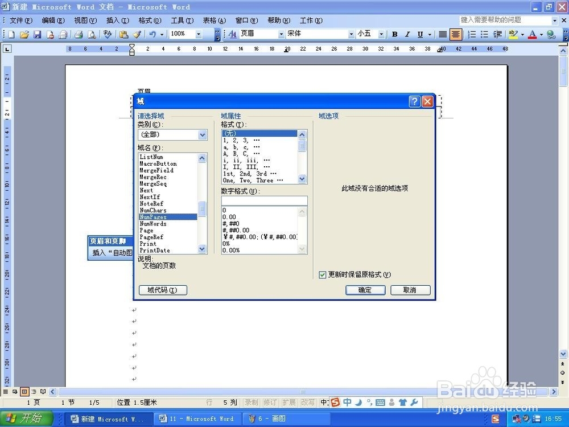
Task: Toggle 修订 status bar indicator
Action: [270, 403]
